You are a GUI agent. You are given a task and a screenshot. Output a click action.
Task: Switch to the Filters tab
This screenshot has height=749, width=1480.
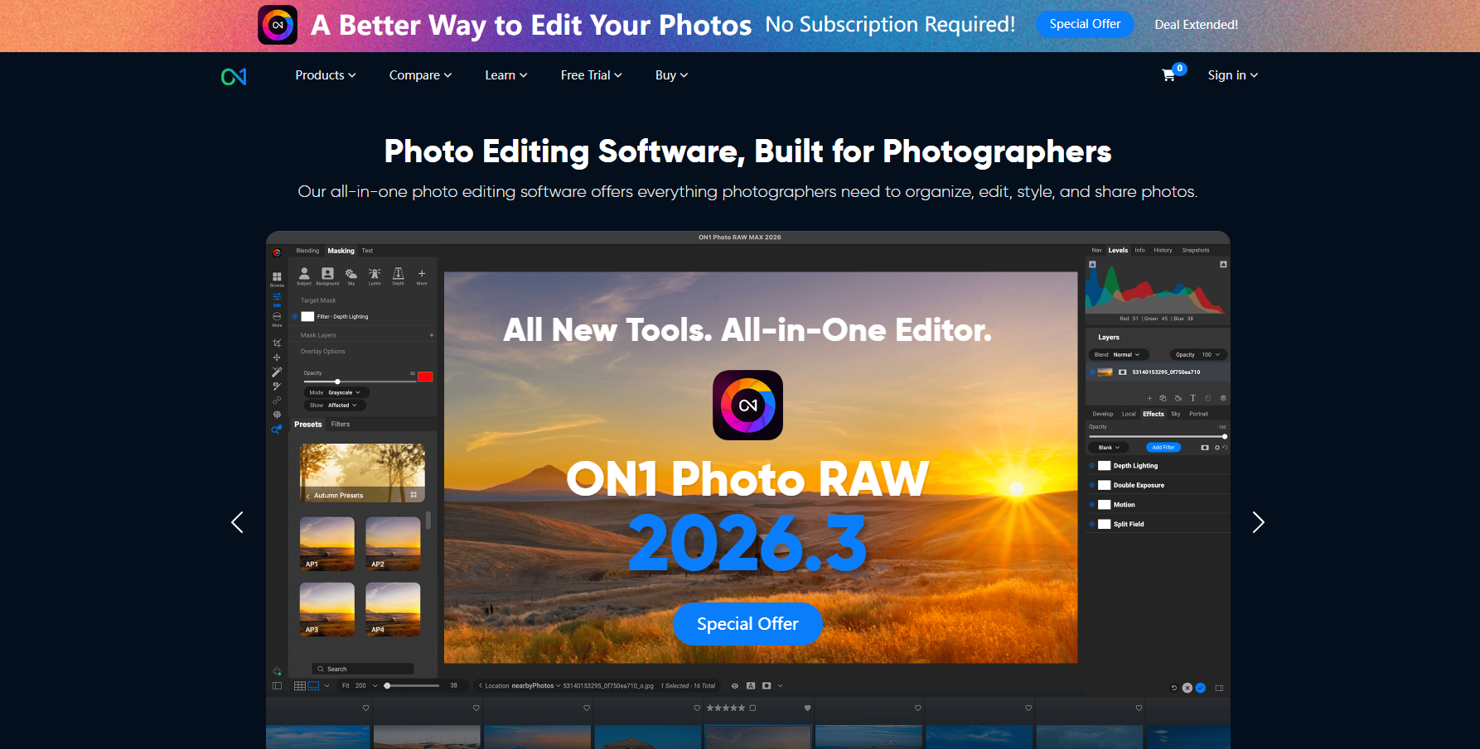tap(341, 425)
